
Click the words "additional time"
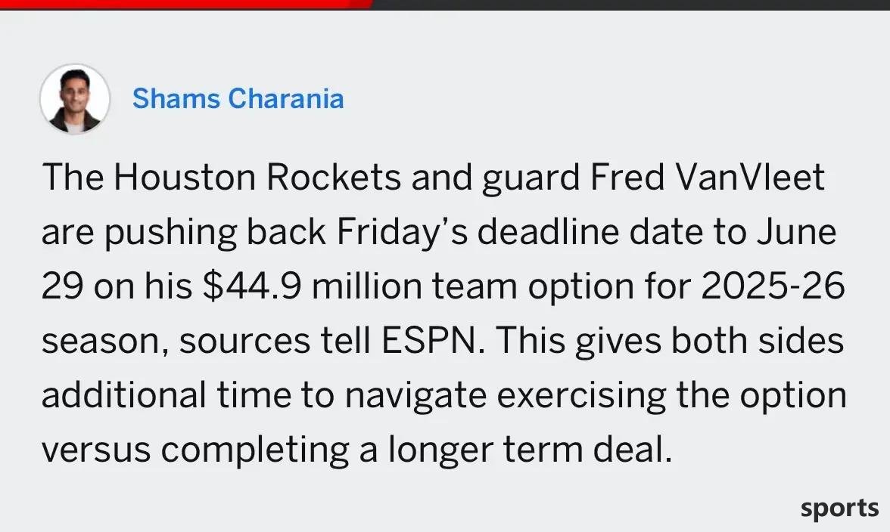(x=166, y=395)
